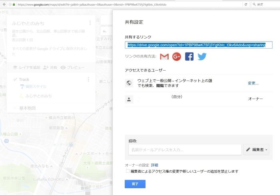Click 港北みなも label on map

(x=40, y=166)
